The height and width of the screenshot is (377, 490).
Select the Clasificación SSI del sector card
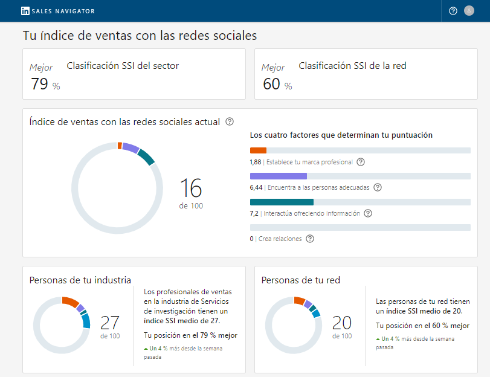pyautogui.click(x=134, y=74)
